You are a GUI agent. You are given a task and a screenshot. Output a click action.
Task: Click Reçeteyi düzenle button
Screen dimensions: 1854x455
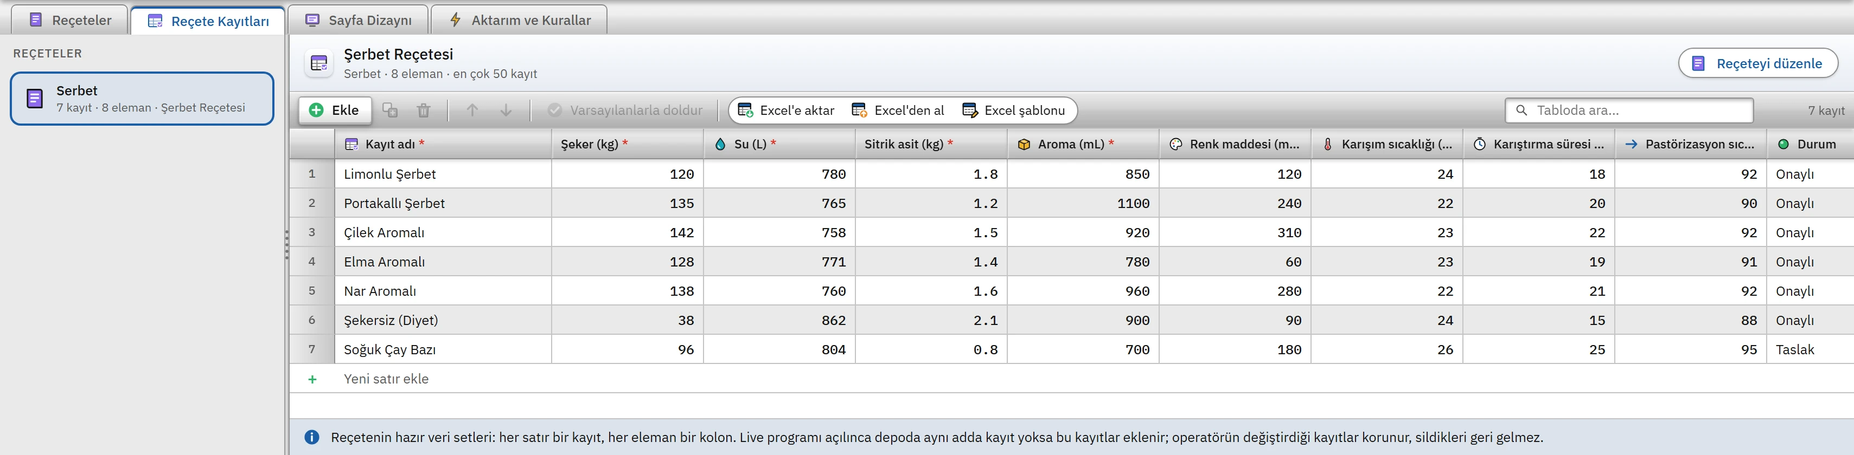pos(1757,63)
